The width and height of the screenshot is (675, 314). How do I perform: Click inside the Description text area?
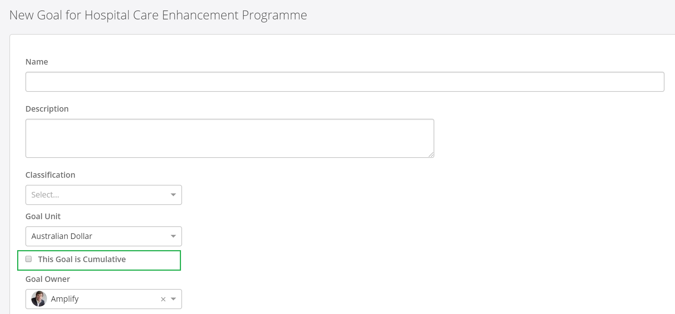point(229,138)
